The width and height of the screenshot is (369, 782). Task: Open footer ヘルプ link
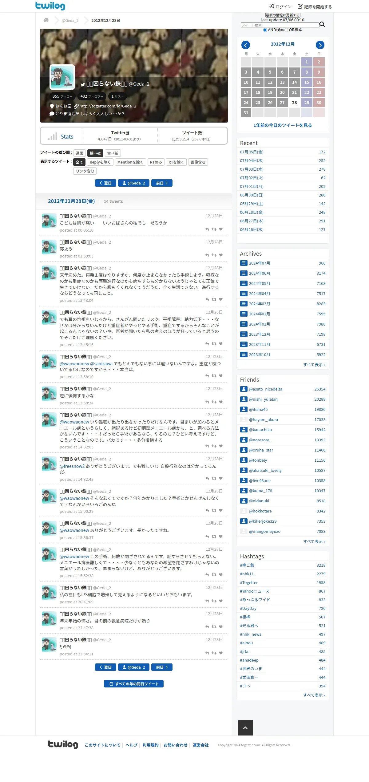click(131, 745)
